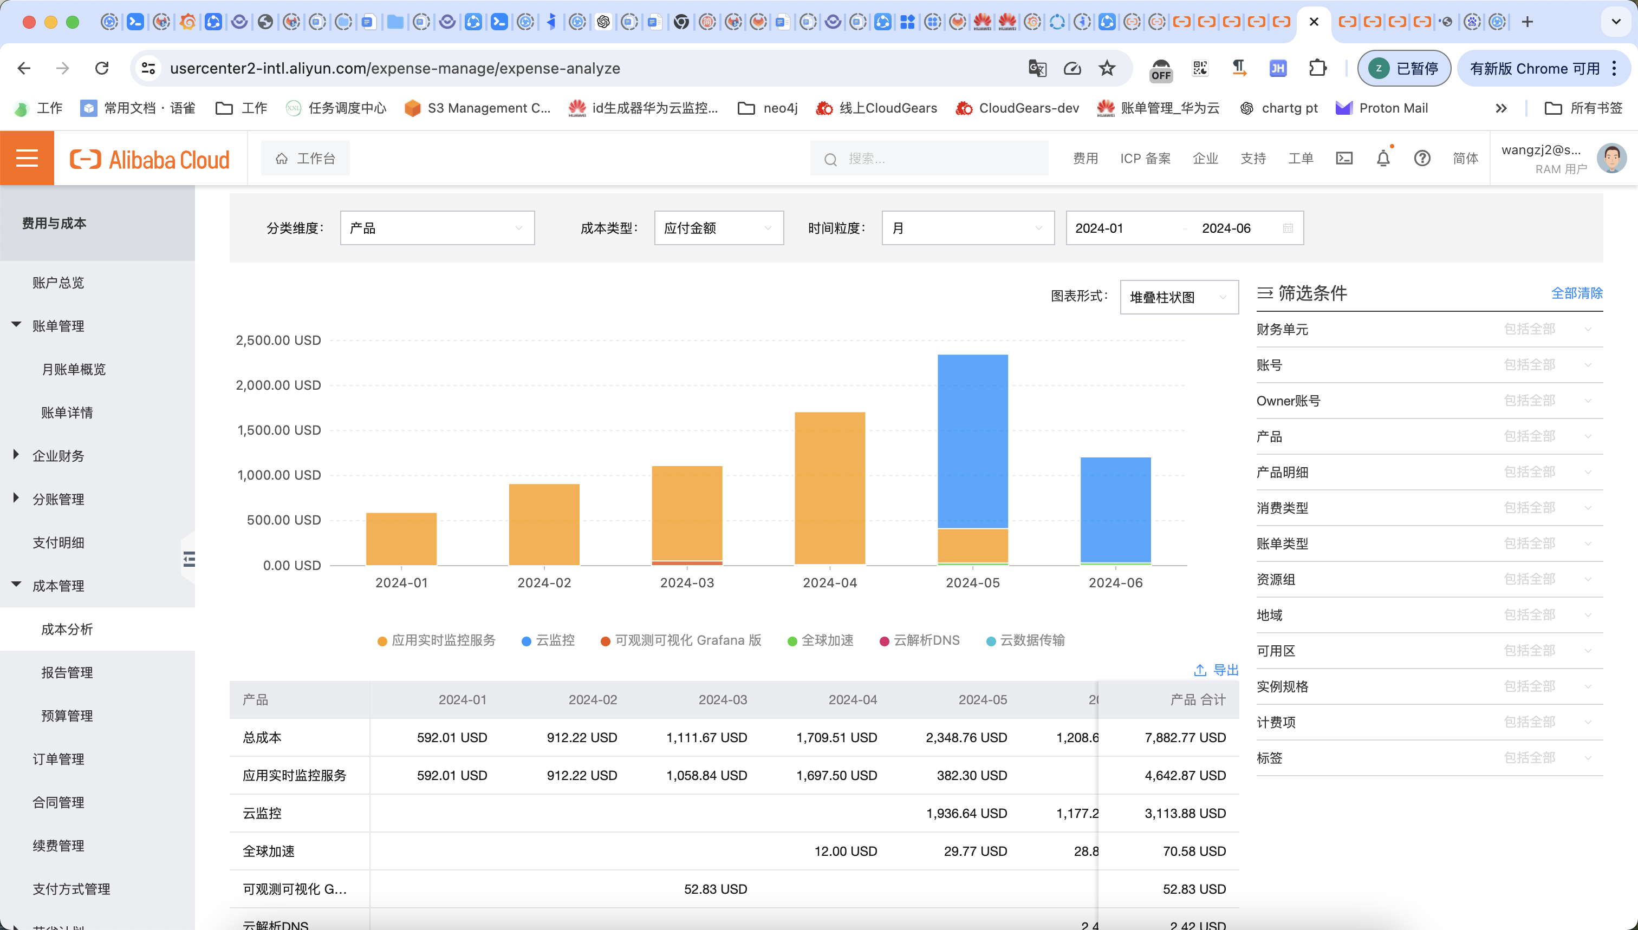Toggle 全球加速 legend series
This screenshot has width=1638, height=930.
click(x=821, y=640)
